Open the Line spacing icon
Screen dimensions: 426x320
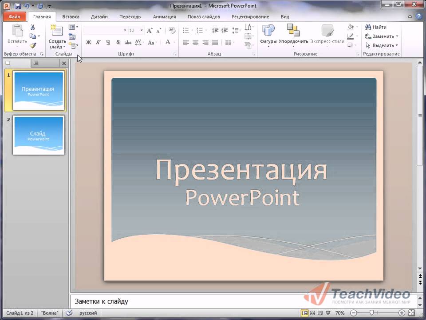[x=235, y=30]
